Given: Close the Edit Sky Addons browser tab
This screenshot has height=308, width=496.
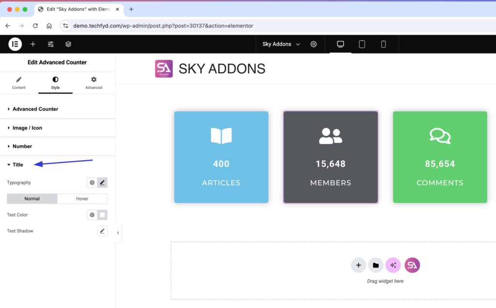Looking at the screenshot, I should (x=117, y=10).
